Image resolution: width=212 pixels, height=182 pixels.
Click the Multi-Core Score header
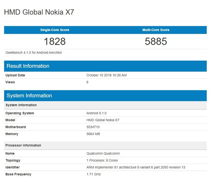click(x=156, y=30)
